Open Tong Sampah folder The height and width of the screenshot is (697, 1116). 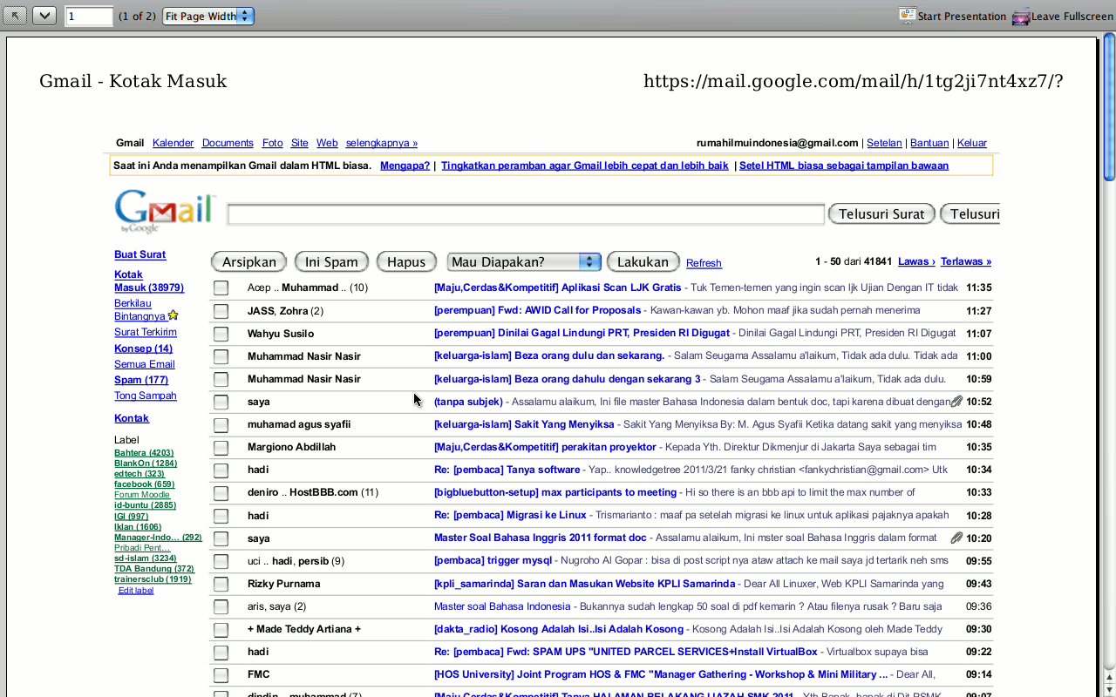pos(146,396)
